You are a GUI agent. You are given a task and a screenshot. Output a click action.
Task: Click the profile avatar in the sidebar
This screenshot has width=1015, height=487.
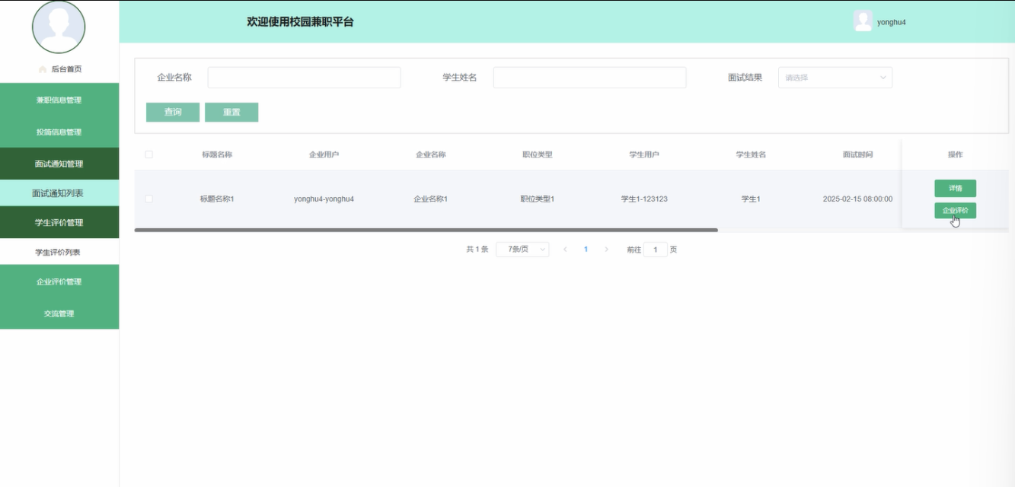click(59, 27)
